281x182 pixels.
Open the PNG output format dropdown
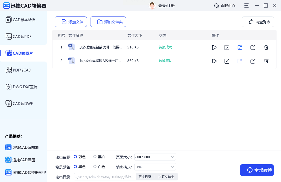(155, 167)
